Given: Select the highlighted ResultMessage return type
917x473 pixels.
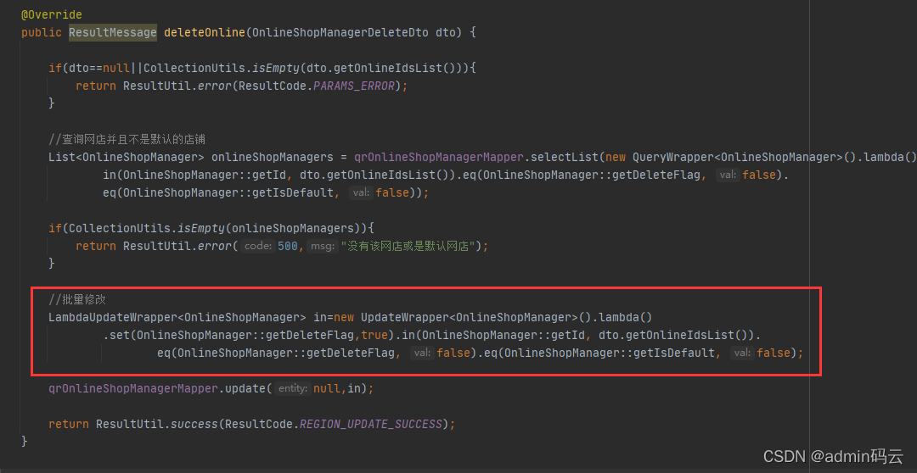Looking at the screenshot, I should 112,33.
